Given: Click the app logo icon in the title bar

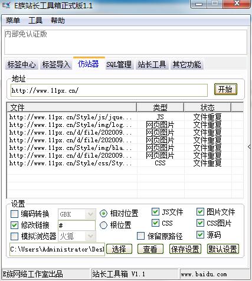Looking at the screenshot, I should (6, 5).
